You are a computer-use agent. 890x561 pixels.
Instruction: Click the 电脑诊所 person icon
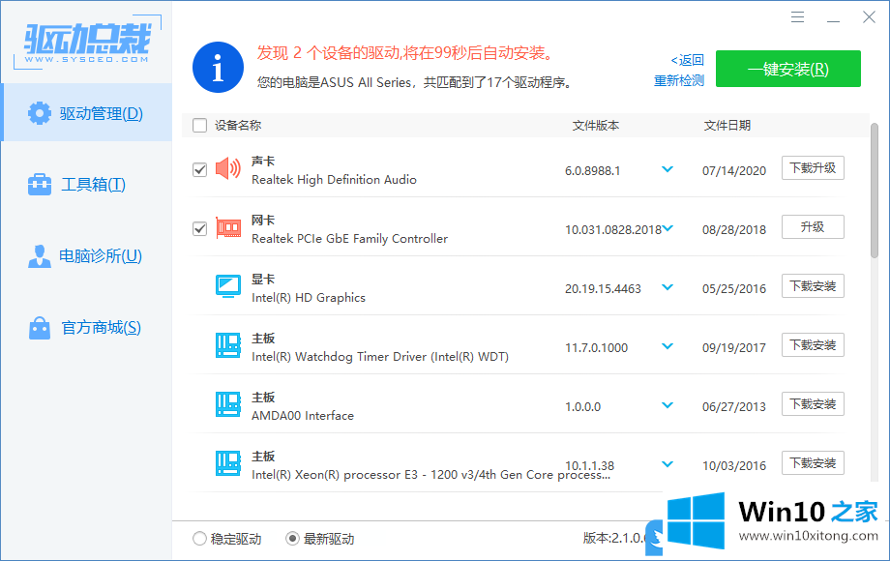coord(39,255)
